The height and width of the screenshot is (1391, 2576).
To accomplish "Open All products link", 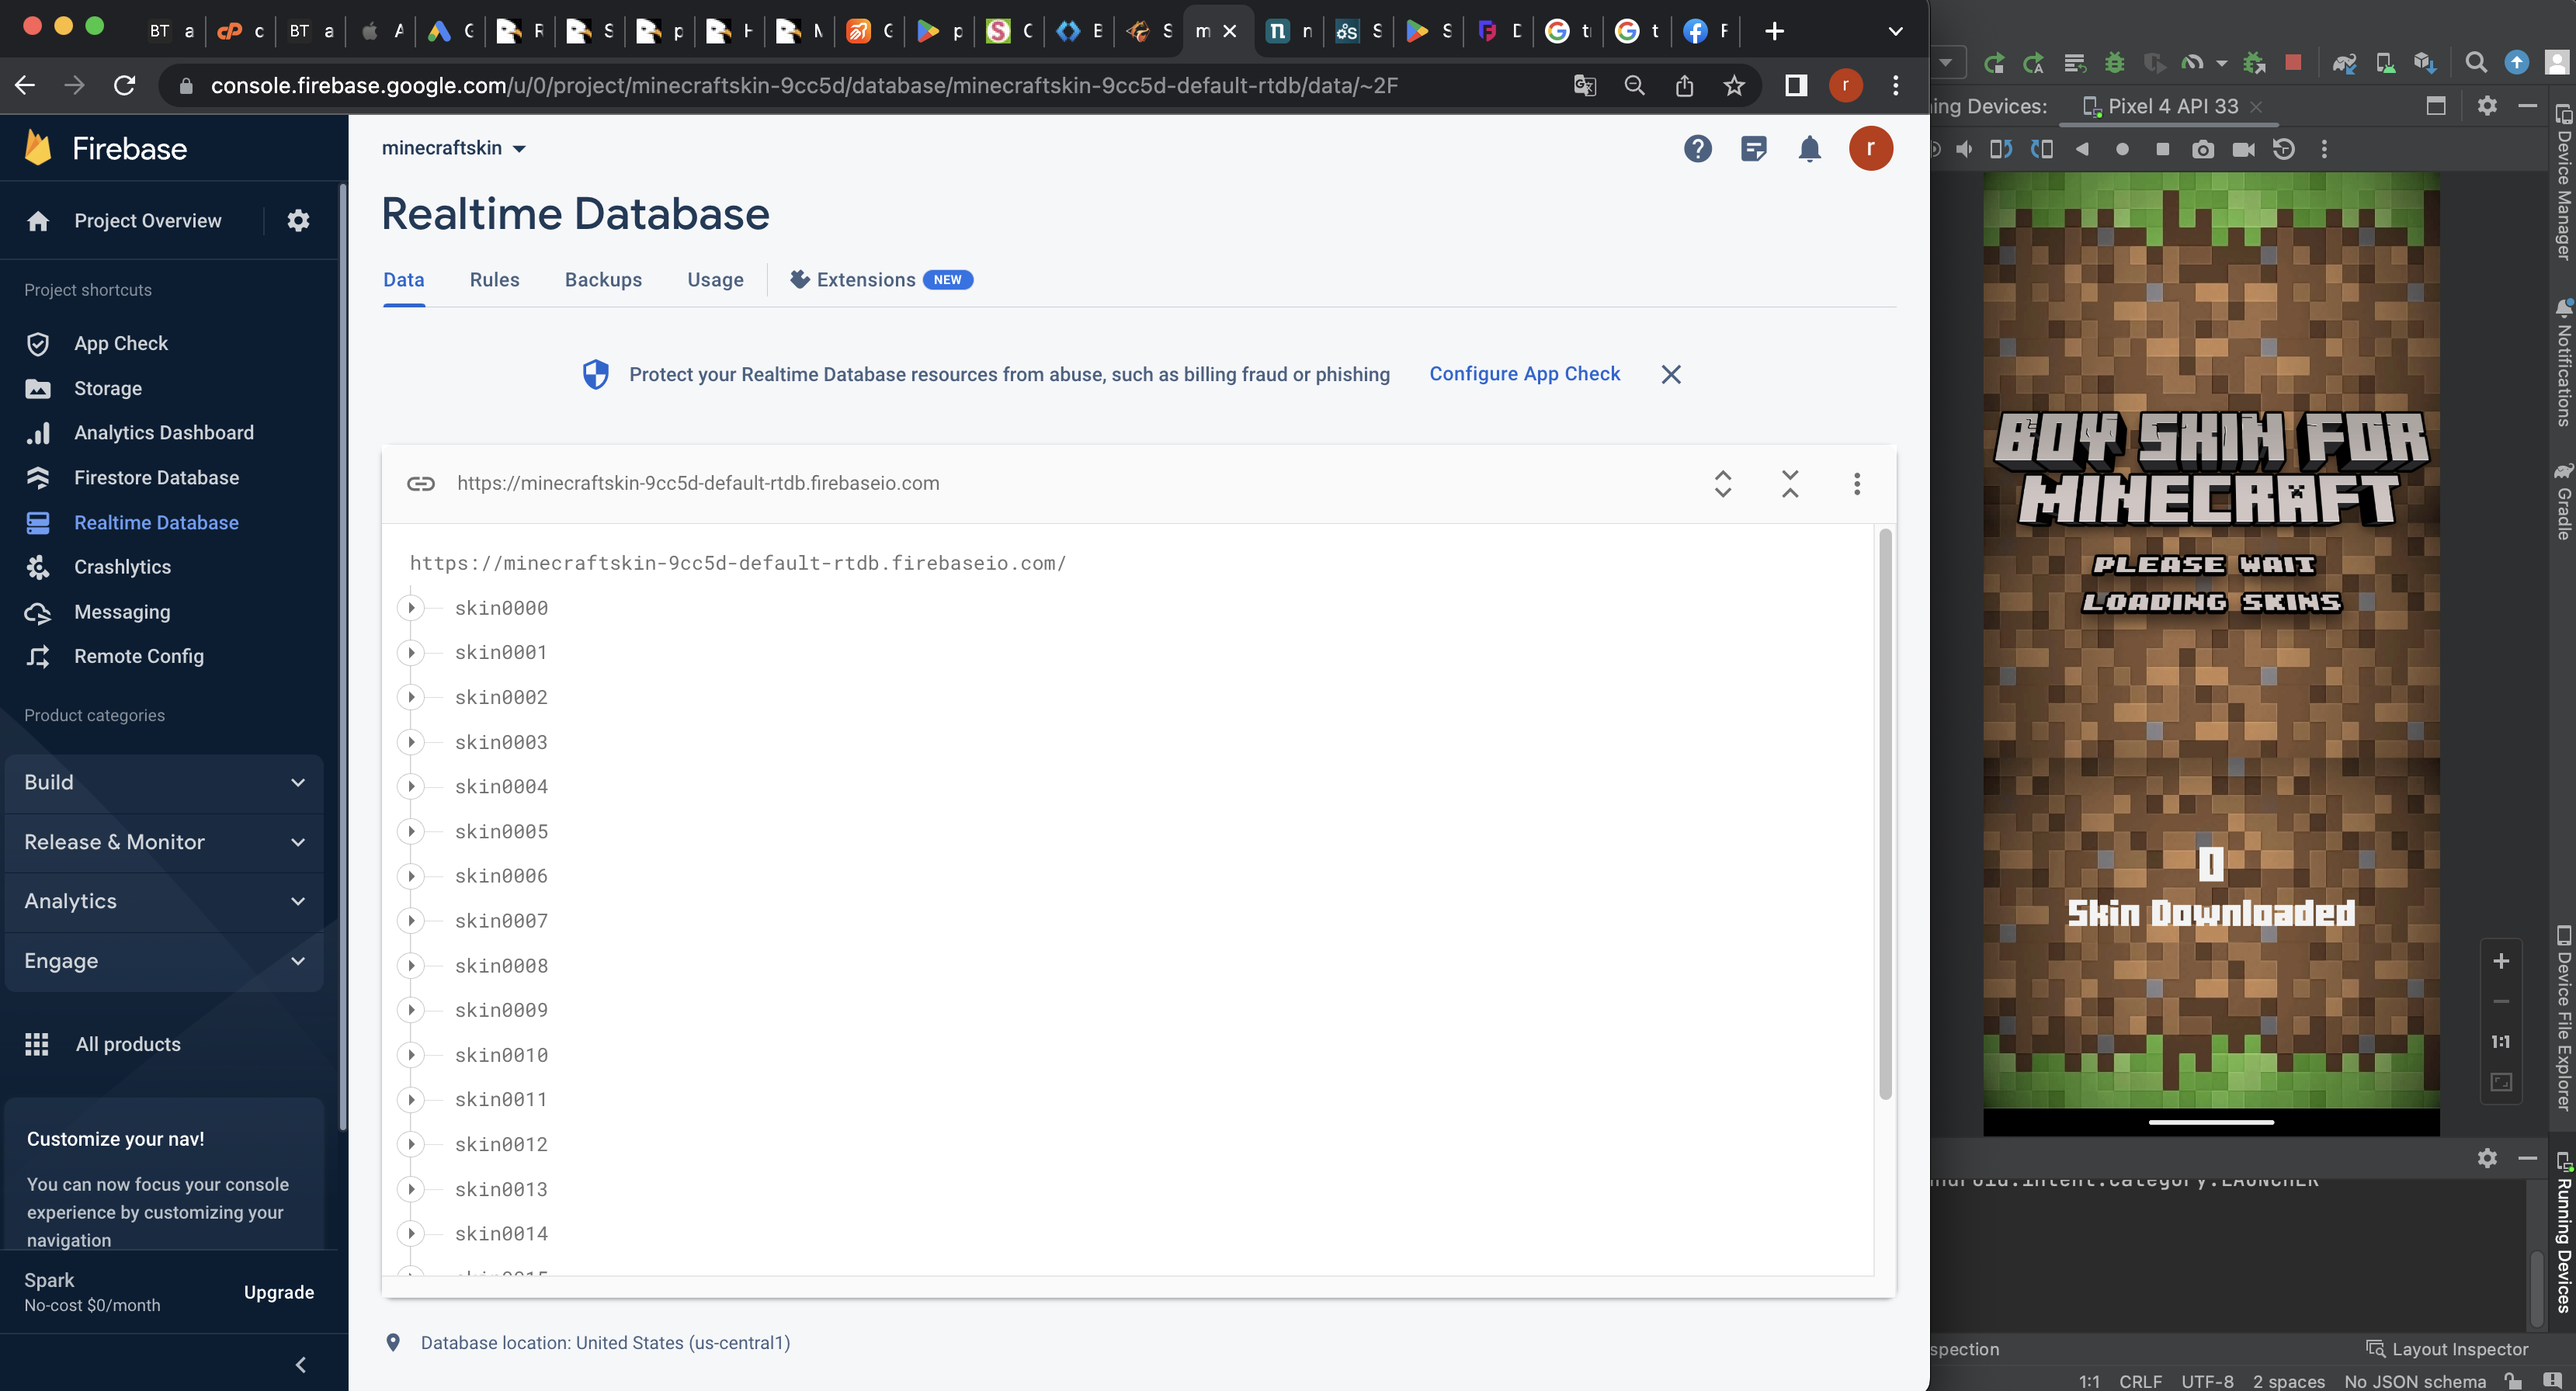I will click(x=128, y=1045).
